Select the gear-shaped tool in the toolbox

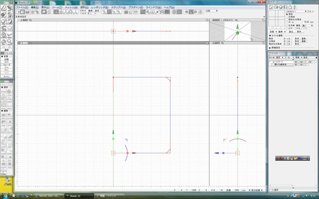tap(4, 35)
